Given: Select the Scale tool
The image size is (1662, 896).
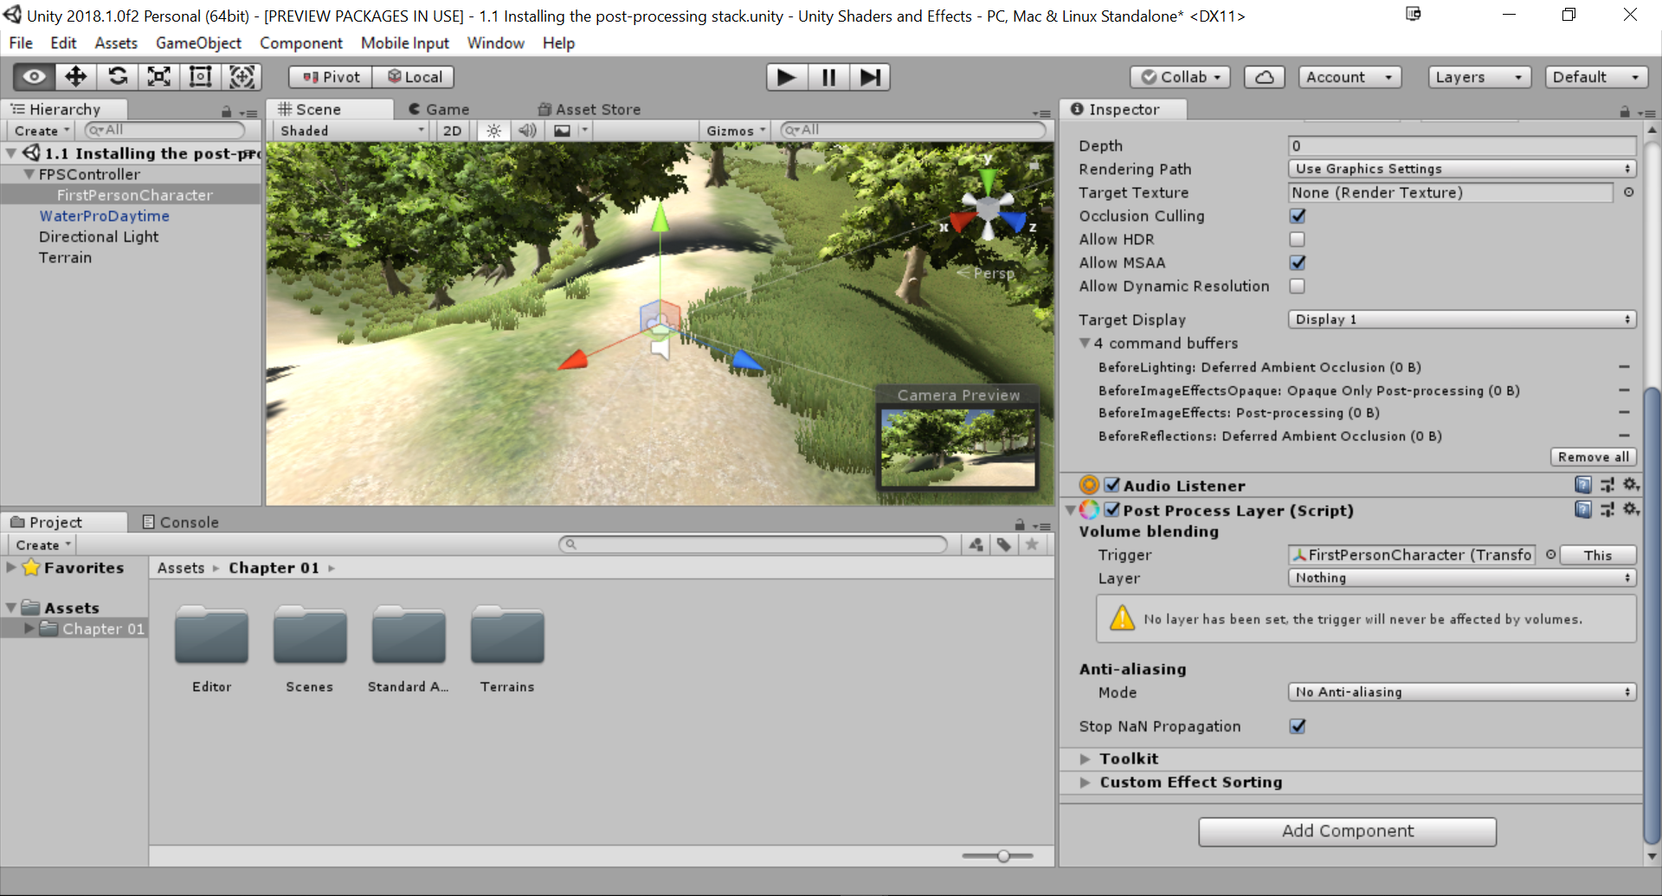Looking at the screenshot, I should pos(159,77).
